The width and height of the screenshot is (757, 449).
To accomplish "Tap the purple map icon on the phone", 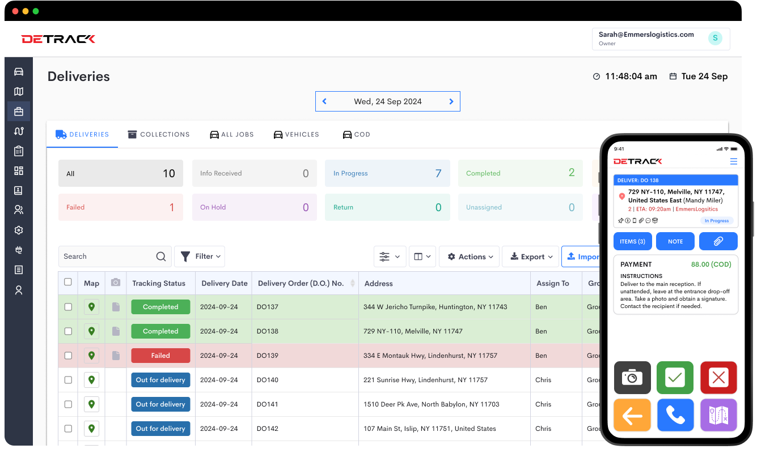I will [718, 415].
